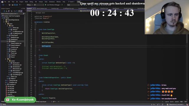
Task: Open the Extensions menu
Action: pyautogui.click(x=52, y=2)
